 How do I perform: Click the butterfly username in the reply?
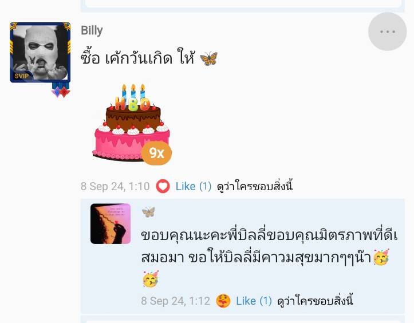click(x=148, y=212)
